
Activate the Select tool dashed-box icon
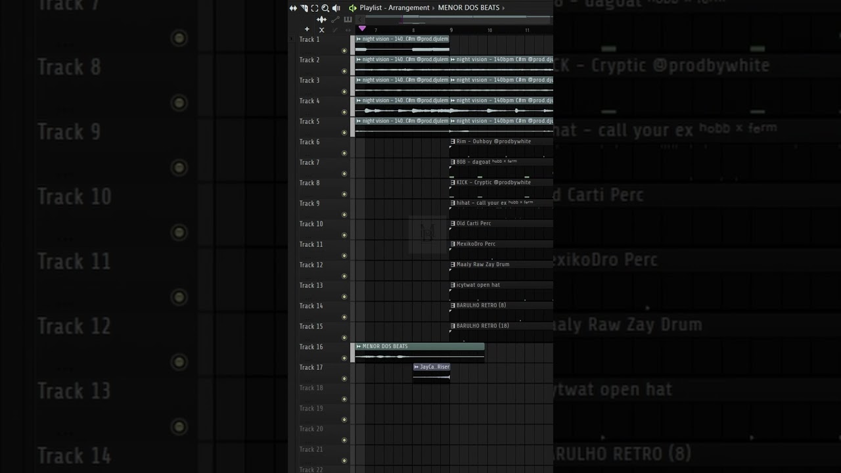315,8
